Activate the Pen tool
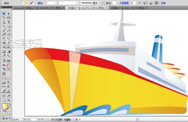The image size is (188, 122). pyautogui.click(x=4, y=22)
